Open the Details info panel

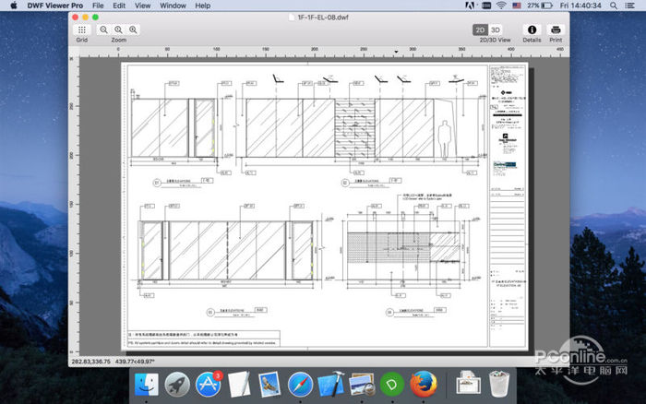(x=532, y=30)
